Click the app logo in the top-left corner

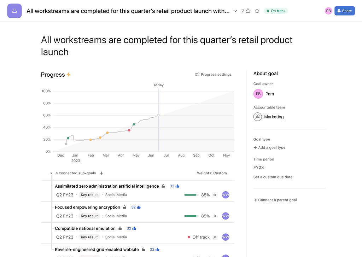click(x=14, y=11)
